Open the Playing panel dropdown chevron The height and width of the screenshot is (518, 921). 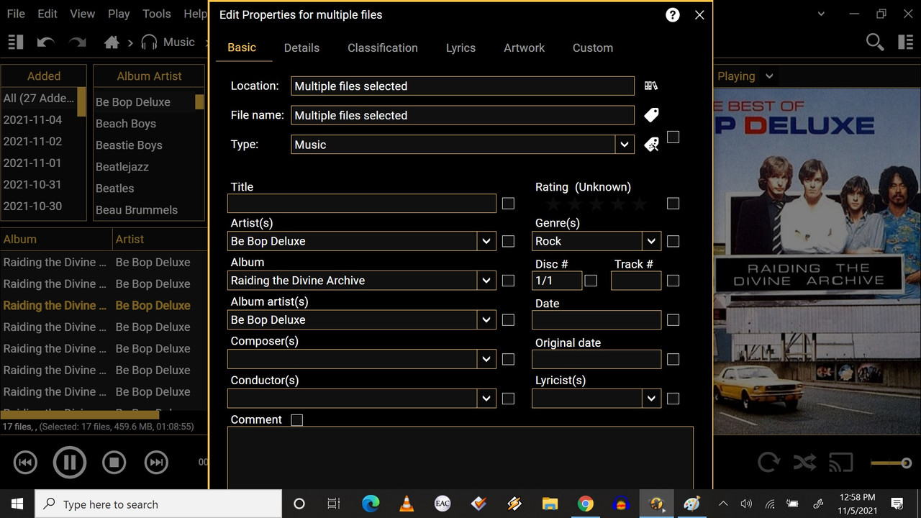(x=769, y=76)
